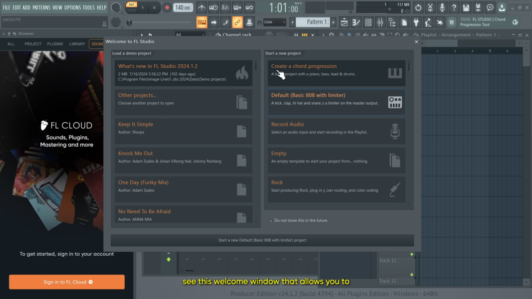Select the LIBRARY browser tab
This screenshot has height=299, width=532.
coord(77,44)
